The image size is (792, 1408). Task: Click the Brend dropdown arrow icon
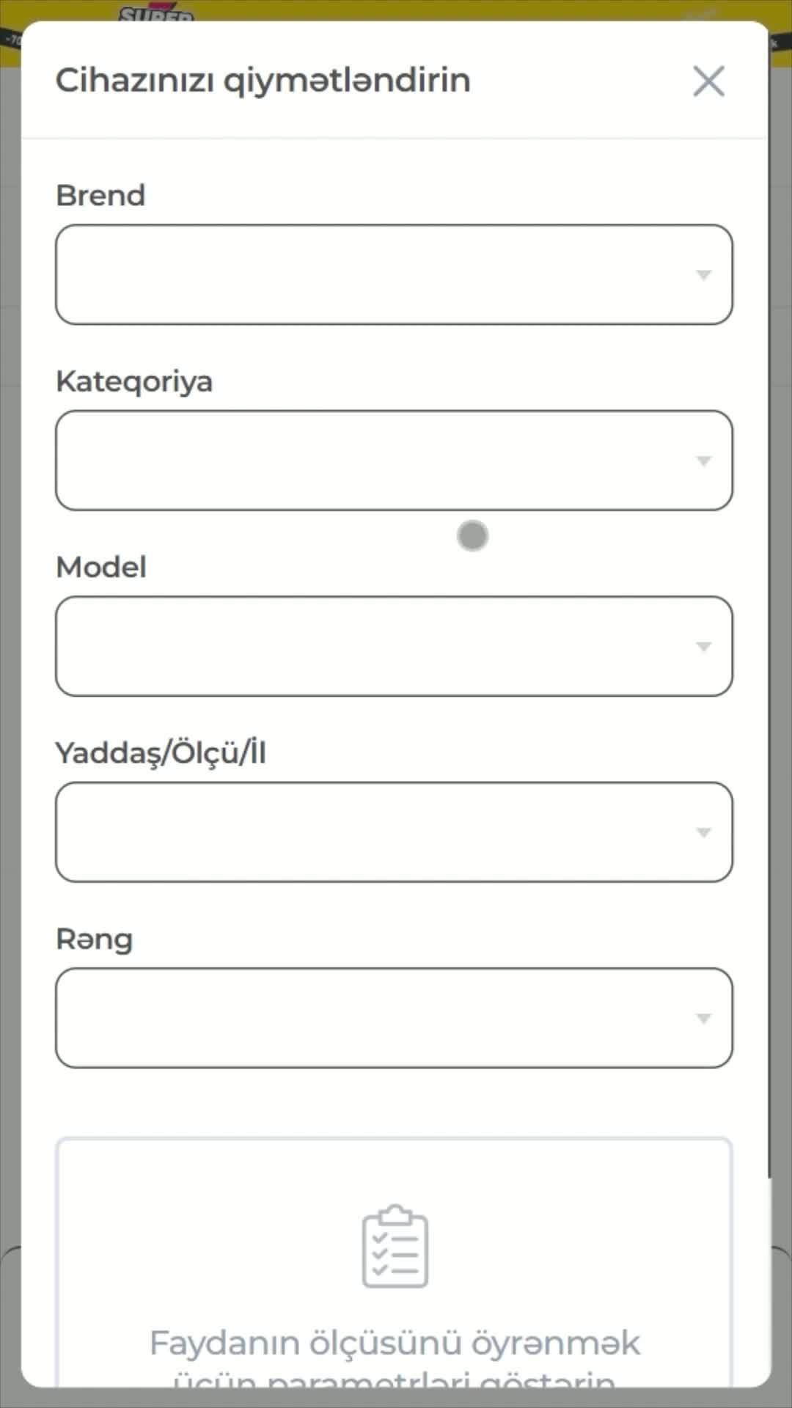(x=703, y=275)
